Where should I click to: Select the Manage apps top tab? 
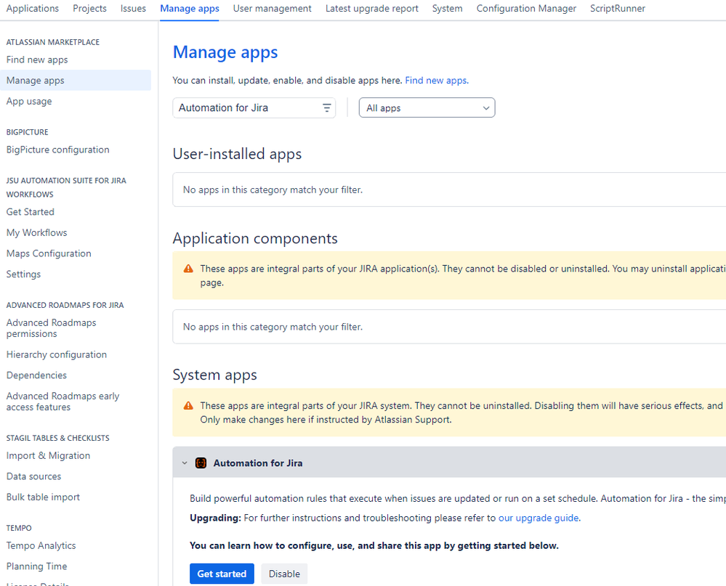click(190, 8)
